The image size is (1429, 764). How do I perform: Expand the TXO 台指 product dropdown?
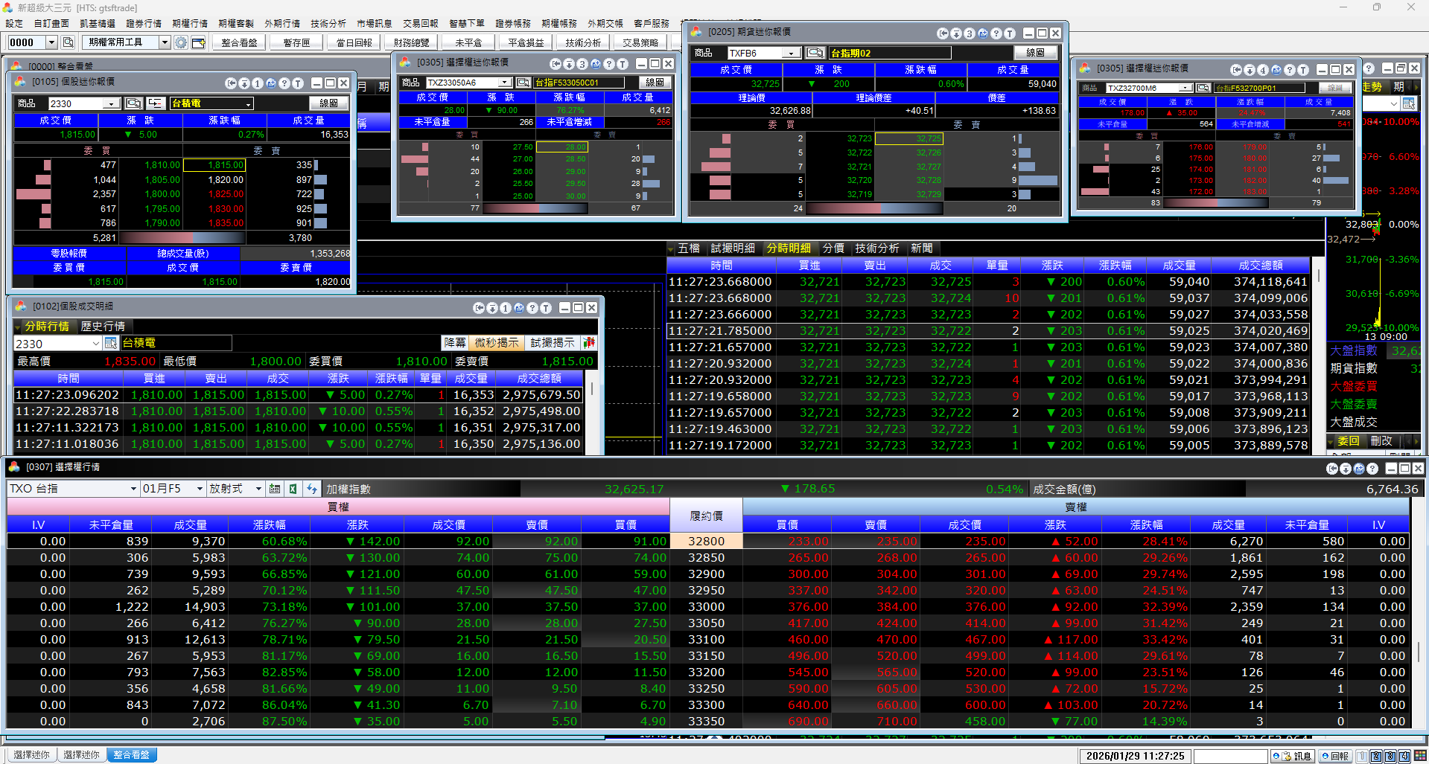(x=133, y=489)
